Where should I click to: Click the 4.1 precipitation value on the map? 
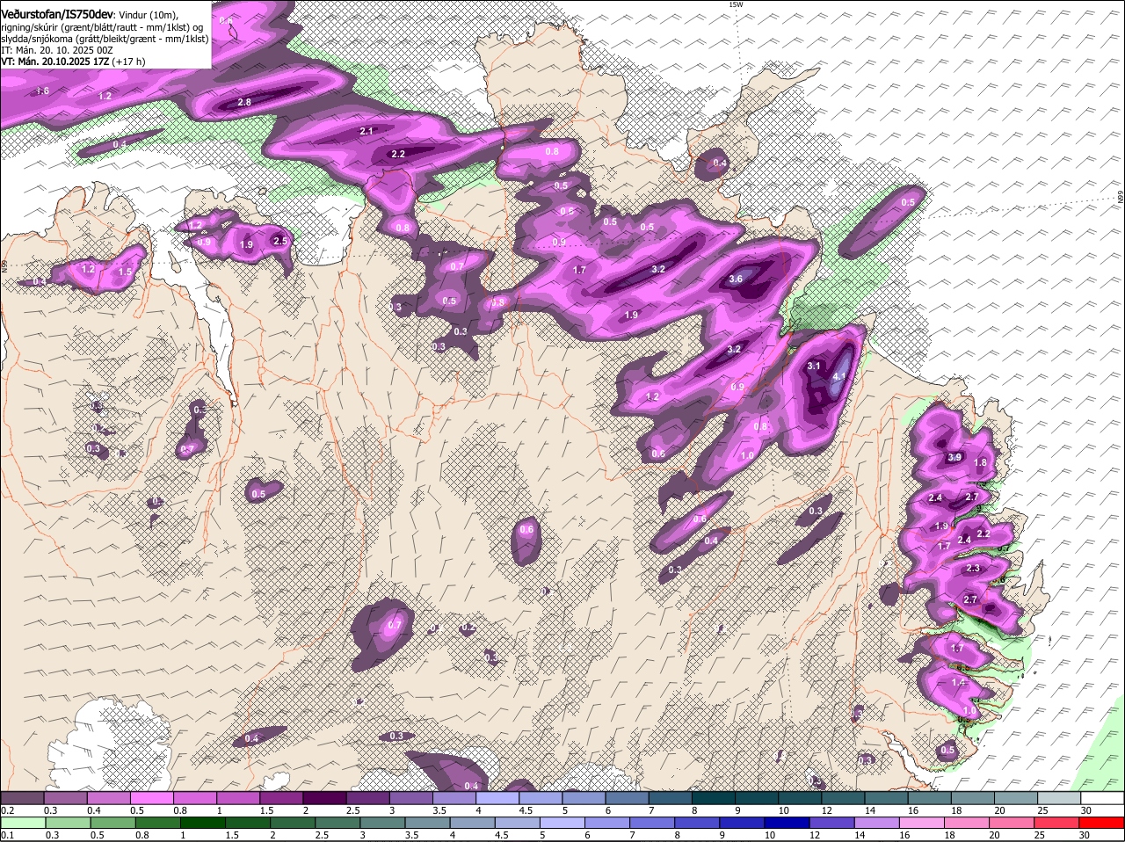click(x=838, y=376)
